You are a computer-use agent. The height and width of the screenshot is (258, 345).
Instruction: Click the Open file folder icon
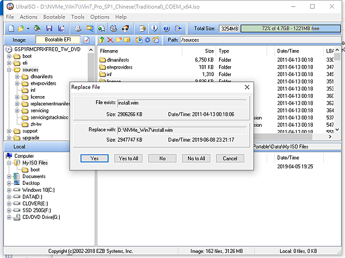(21, 28)
